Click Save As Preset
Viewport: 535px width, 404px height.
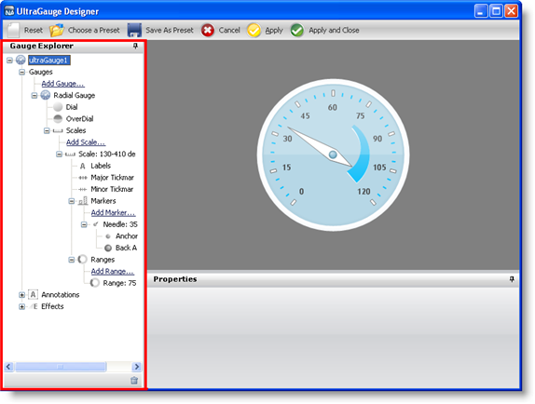point(170,30)
